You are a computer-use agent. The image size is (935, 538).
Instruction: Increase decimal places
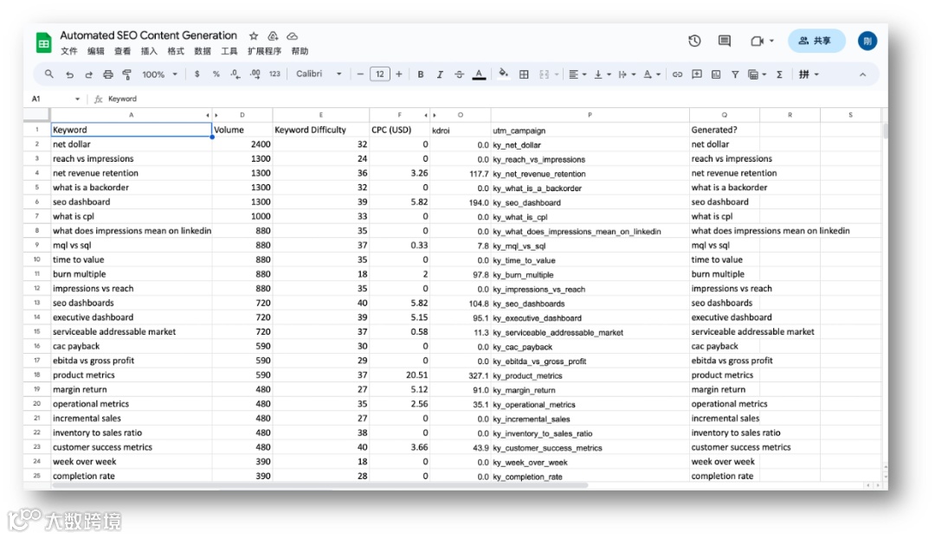coord(255,74)
